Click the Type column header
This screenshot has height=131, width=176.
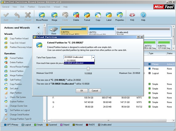[x=157, y=53]
